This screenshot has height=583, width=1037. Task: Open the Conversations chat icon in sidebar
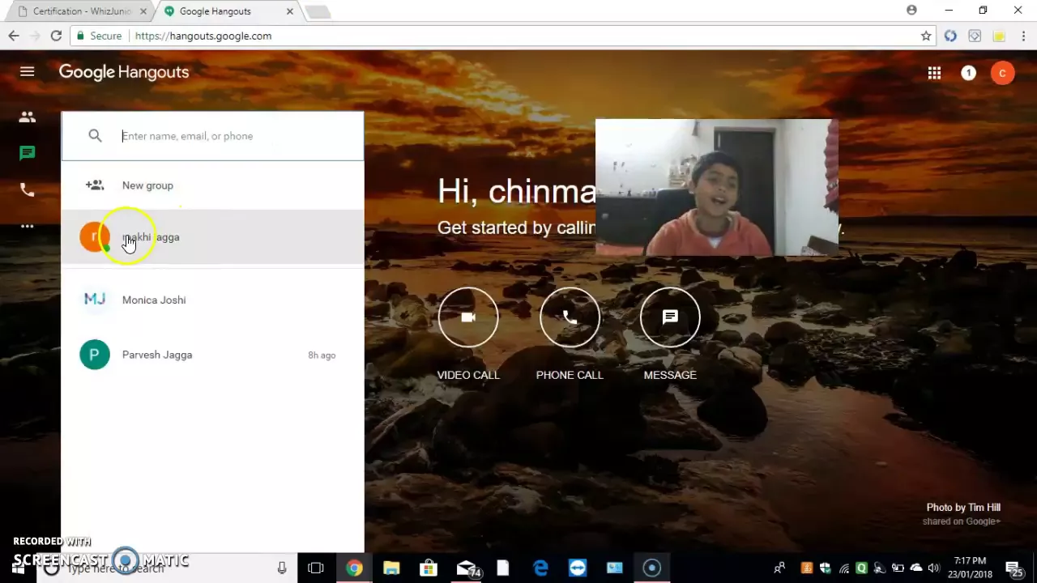point(27,153)
